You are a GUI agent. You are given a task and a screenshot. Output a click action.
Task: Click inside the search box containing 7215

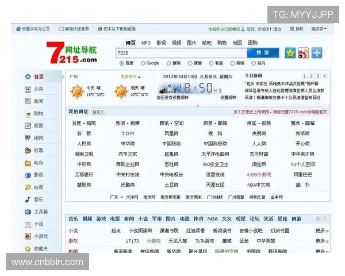pos(181,53)
